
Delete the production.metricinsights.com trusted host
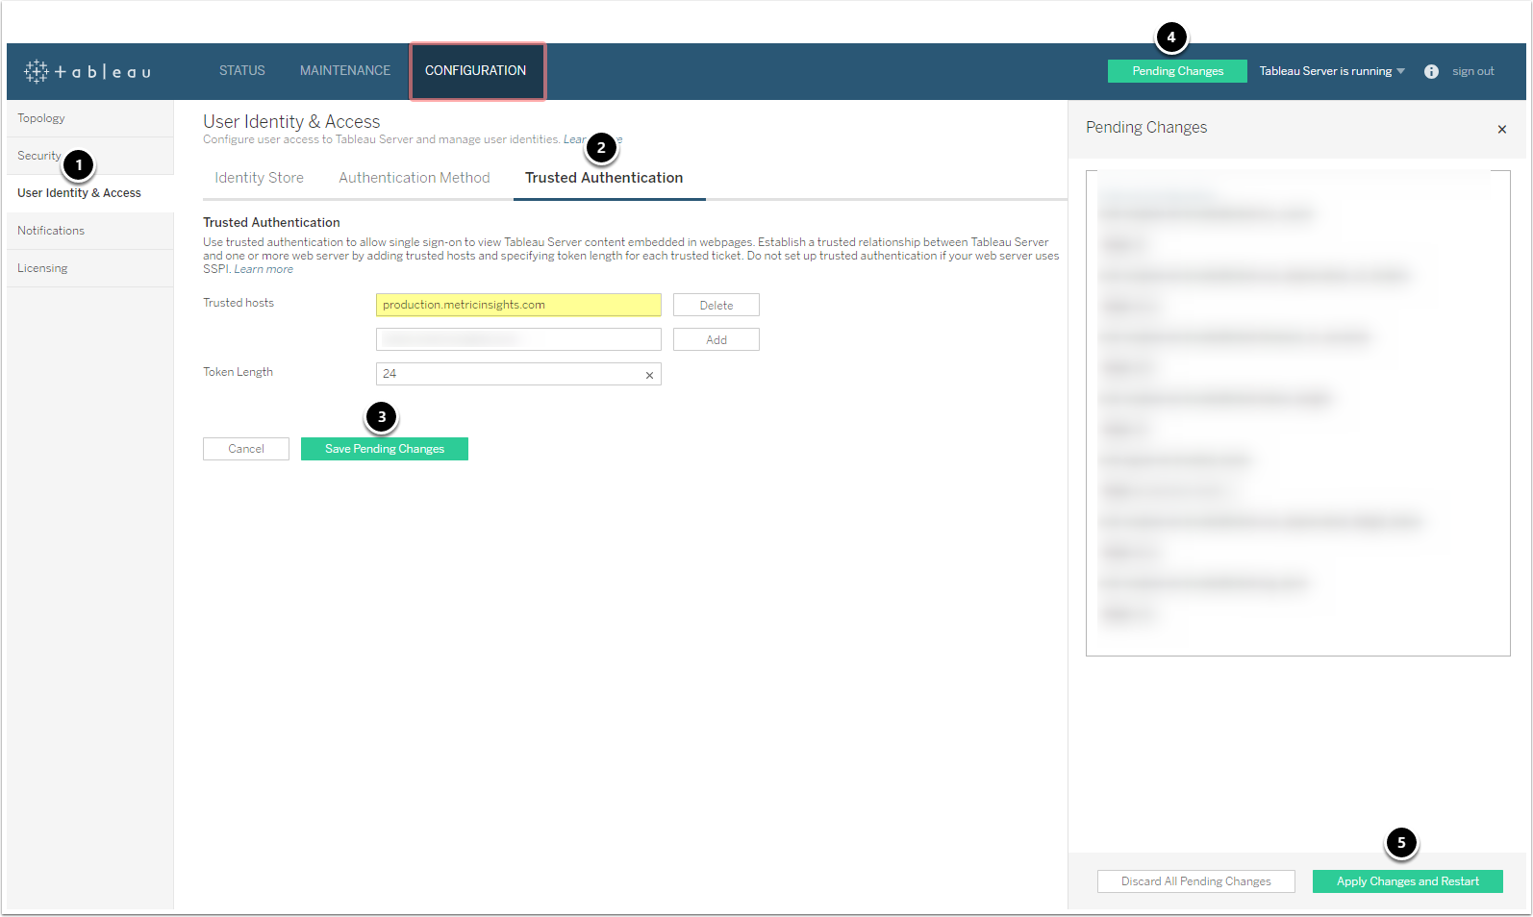[716, 305]
